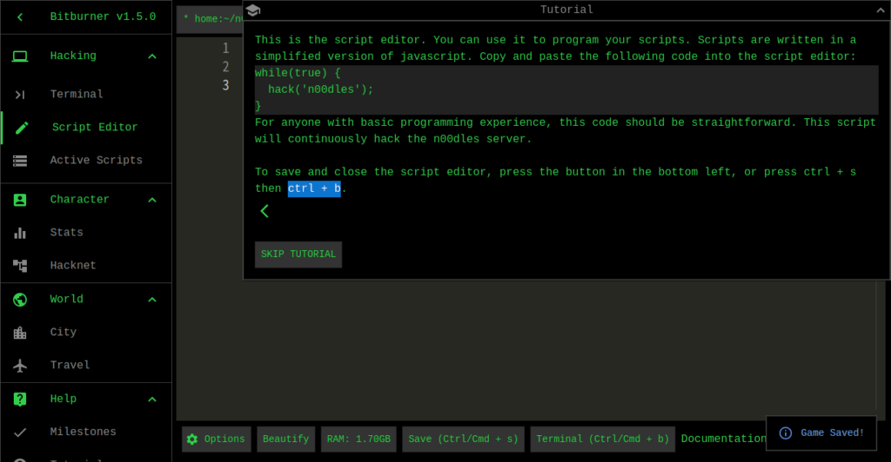Click the SKIP TUTORIAL button
The width and height of the screenshot is (891, 462).
coord(298,254)
